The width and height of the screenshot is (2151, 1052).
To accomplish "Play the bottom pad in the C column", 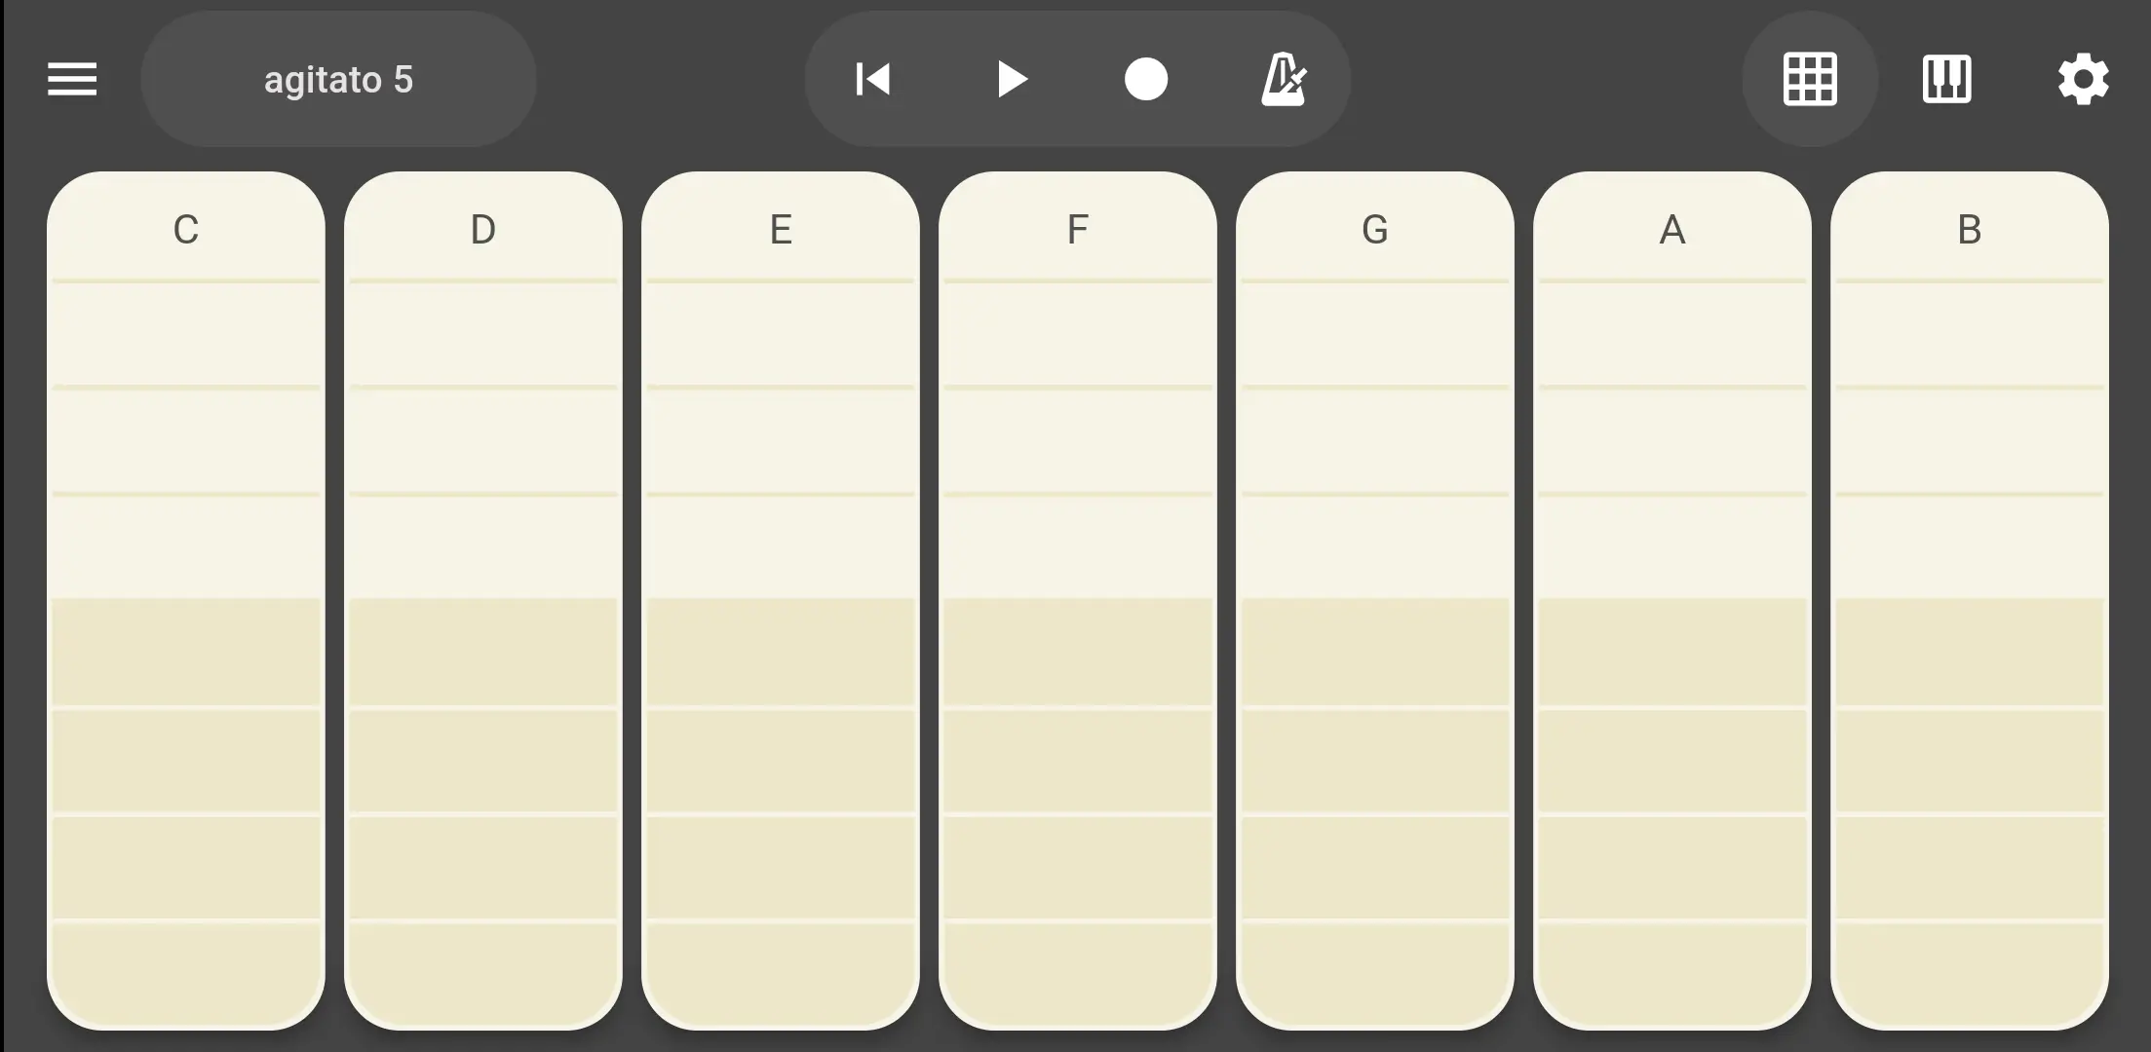I will (x=186, y=971).
